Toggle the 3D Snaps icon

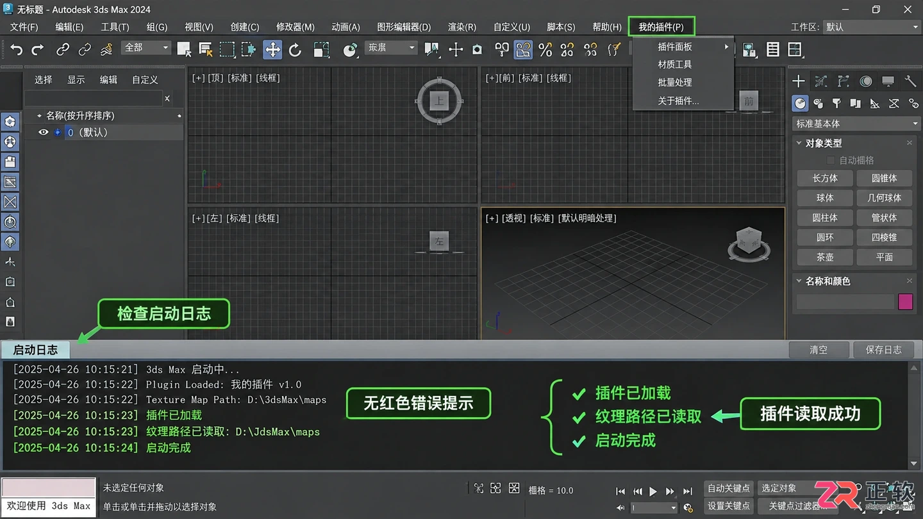(502, 49)
